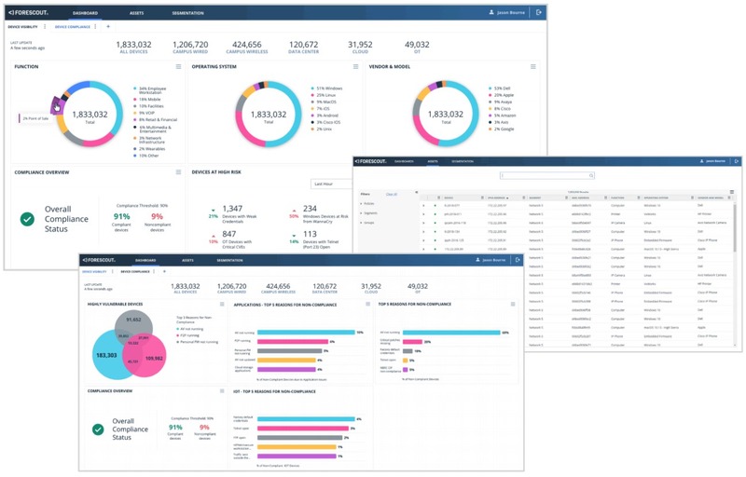The height and width of the screenshot is (477, 746).
Task: Select Device Compliance tab in top window
Action: 73,27
